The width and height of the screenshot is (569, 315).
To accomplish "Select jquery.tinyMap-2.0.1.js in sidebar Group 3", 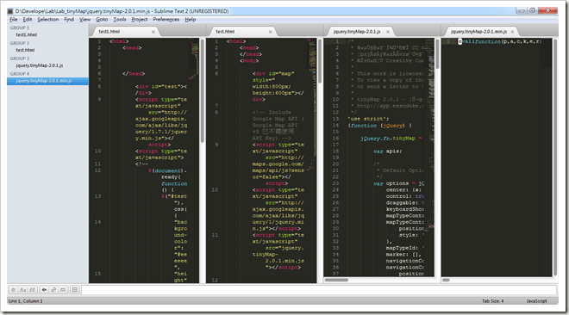I will [39, 65].
